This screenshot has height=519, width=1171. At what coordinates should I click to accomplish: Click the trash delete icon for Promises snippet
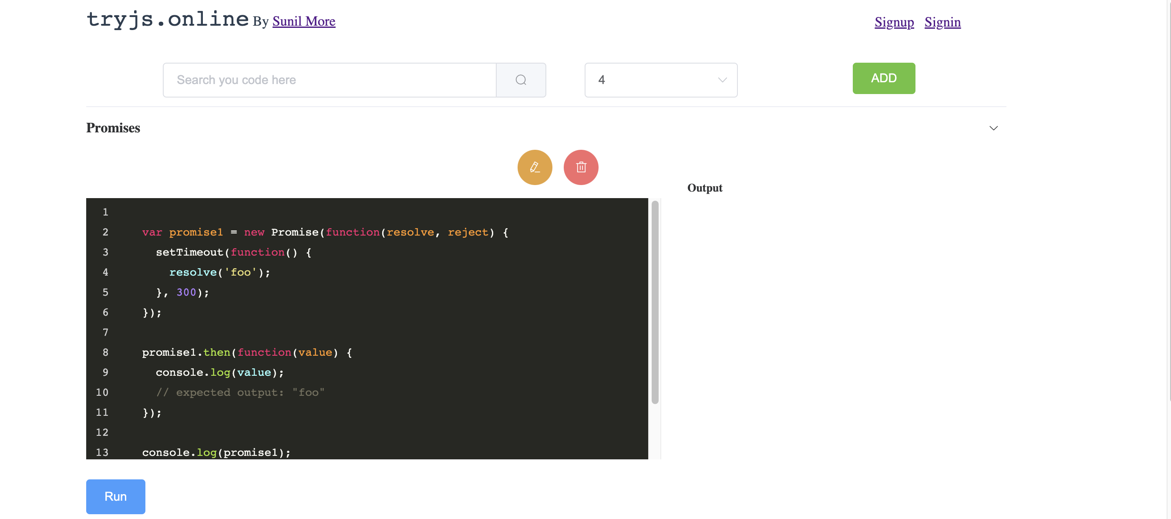581,167
